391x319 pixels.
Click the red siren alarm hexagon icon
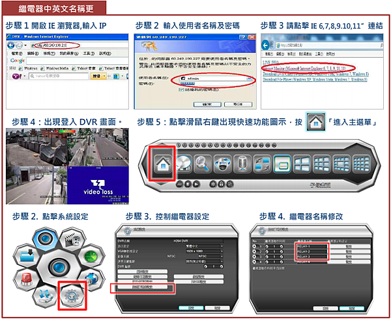tap(26, 279)
